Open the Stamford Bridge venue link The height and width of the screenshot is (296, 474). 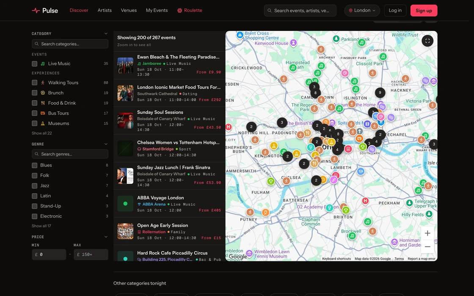pos(158,149)
